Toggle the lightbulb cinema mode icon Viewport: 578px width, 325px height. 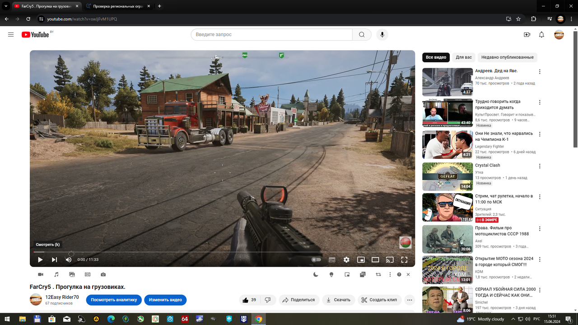[x=331, y=274]
